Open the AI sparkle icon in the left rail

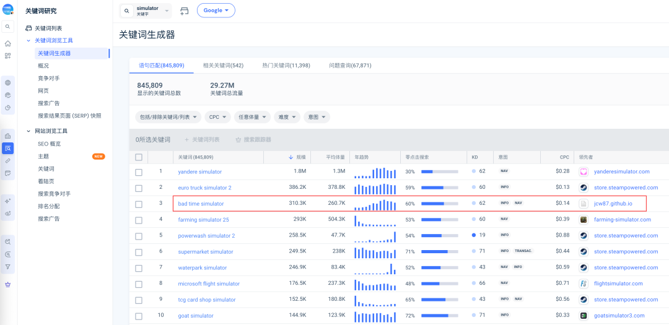coord(7,201)
